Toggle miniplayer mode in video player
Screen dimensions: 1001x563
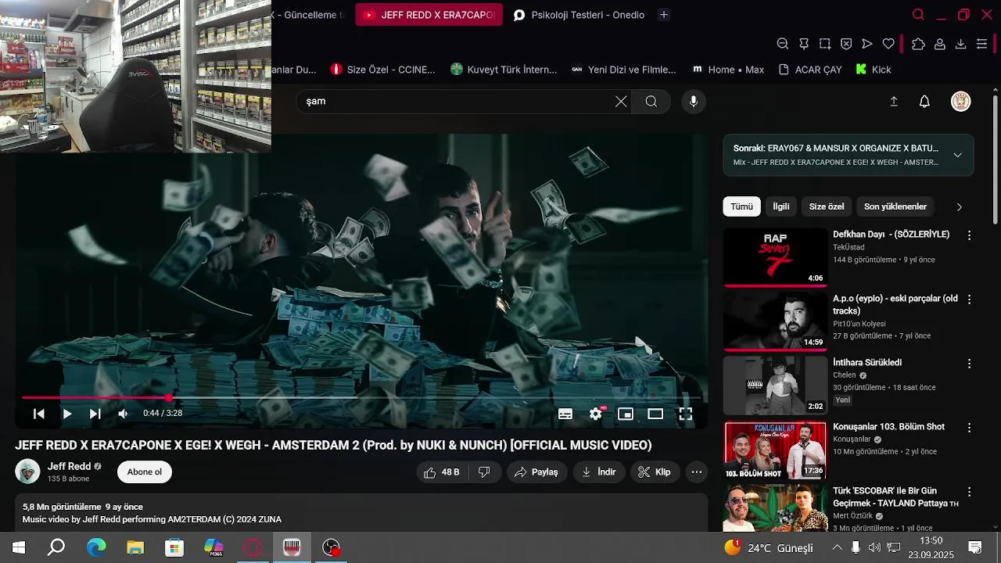click(x=626, y=414)
